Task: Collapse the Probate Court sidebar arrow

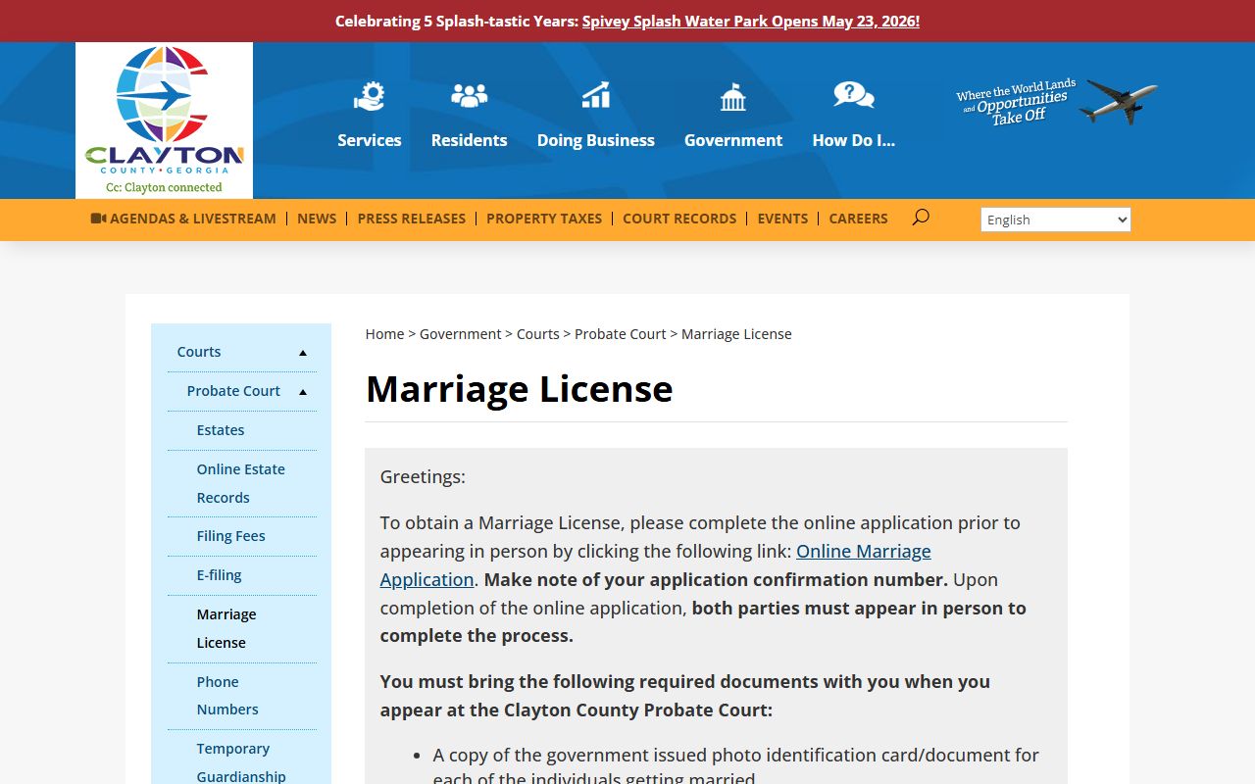Action: click(303, 392)
